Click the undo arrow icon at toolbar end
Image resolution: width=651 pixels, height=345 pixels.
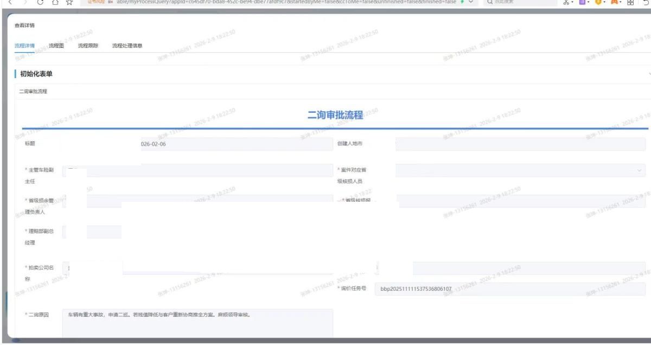[646, 3]
